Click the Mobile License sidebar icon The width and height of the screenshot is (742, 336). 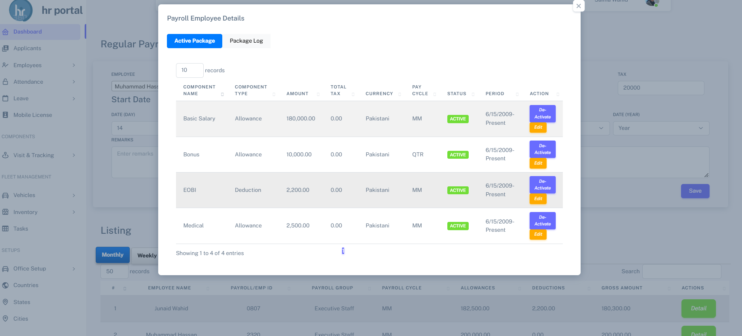point(6,115)
